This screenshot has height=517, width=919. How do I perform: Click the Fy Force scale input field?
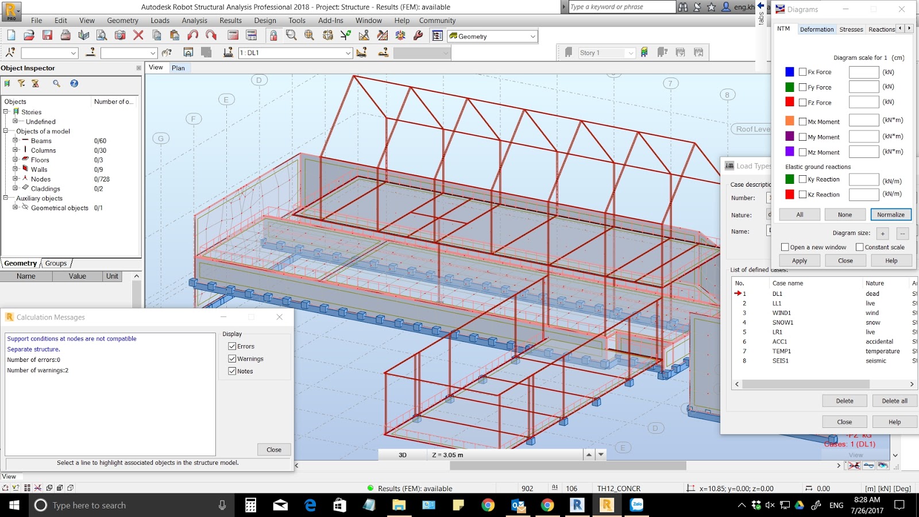pyautogui.click(x=864, y=87)
